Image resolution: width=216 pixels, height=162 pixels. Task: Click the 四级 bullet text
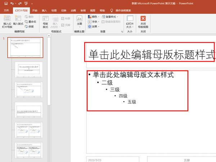(123, 96)
